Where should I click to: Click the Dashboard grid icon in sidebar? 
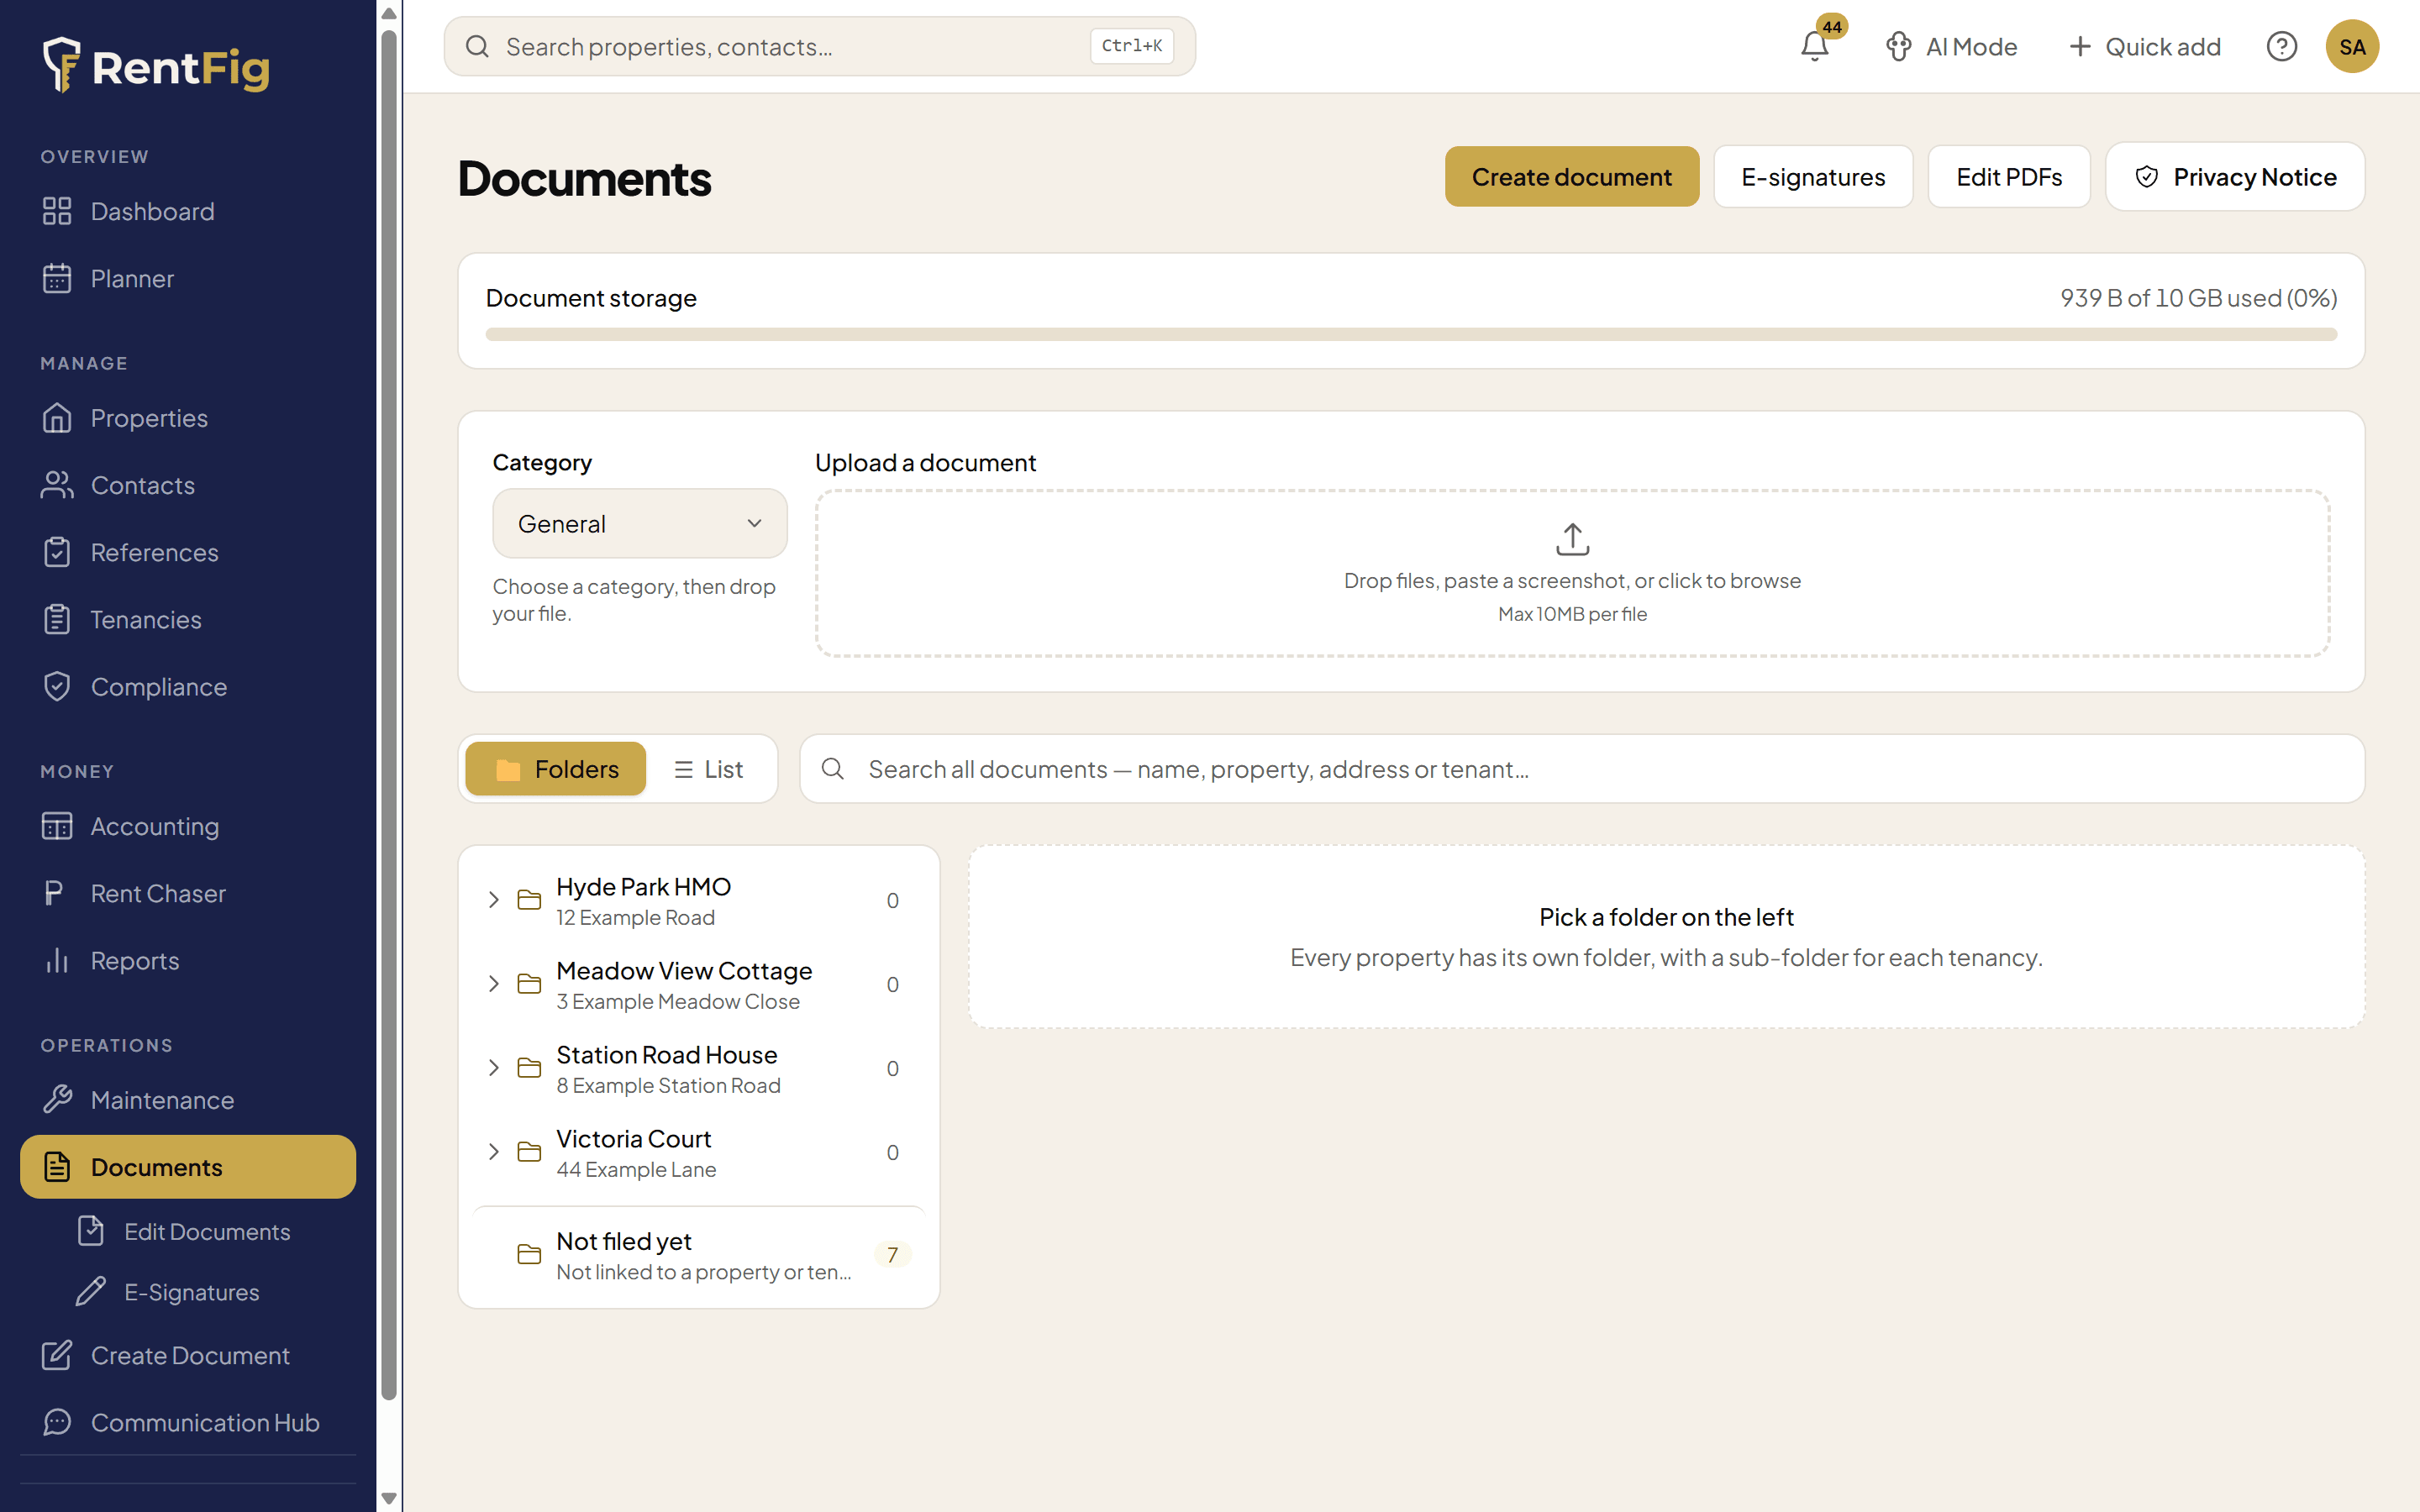[57, 211]
